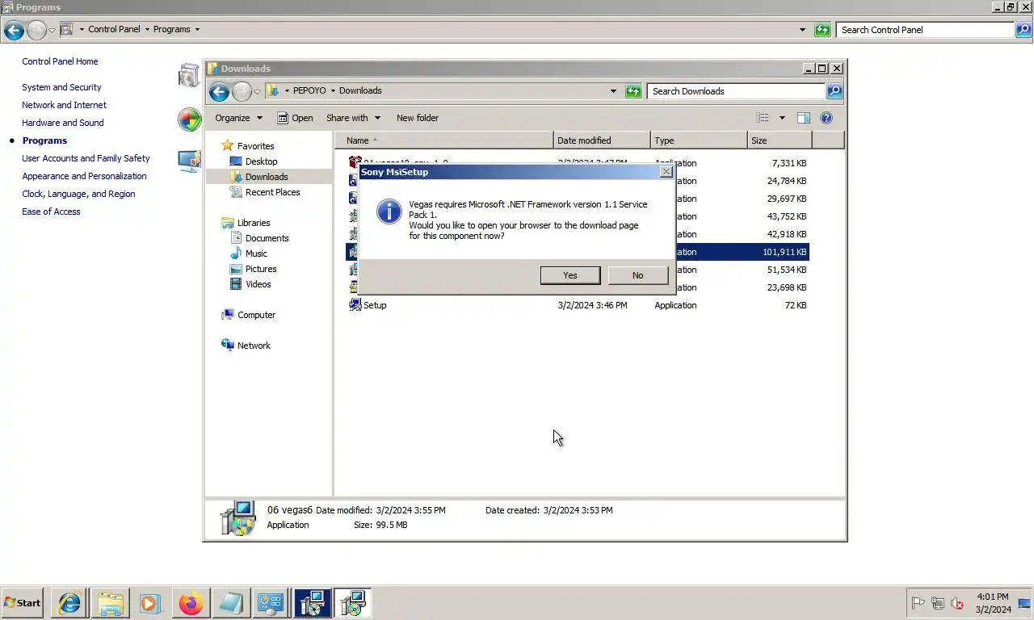Click Yes in the Sony MsiSetup dialog

tap(570, 275)
